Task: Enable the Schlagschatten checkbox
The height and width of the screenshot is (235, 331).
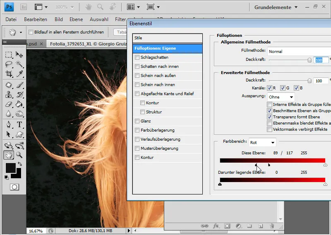Action: [137, 58]
